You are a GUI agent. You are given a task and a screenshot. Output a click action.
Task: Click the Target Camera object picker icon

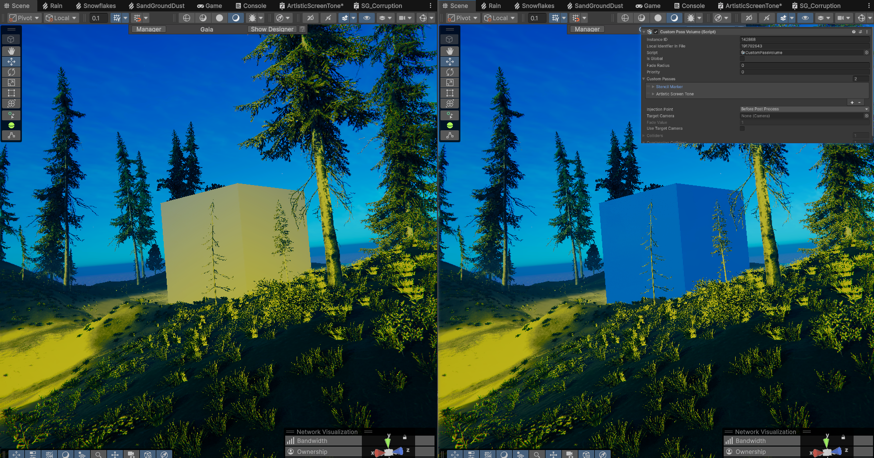[867, 116]
